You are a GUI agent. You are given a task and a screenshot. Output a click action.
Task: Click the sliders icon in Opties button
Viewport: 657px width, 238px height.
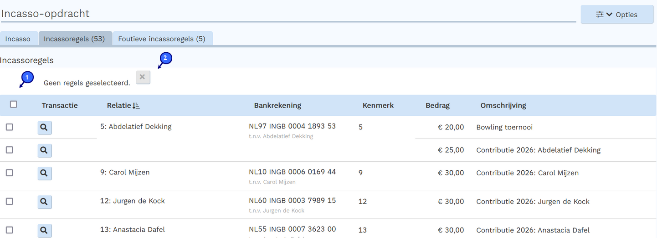click(x=600, y=15)
